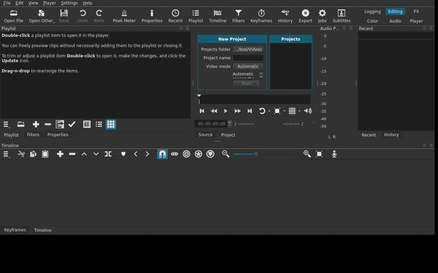Toggle scrub while dragging eye icon
Screen dimensions: 438x273
[175, 154]
